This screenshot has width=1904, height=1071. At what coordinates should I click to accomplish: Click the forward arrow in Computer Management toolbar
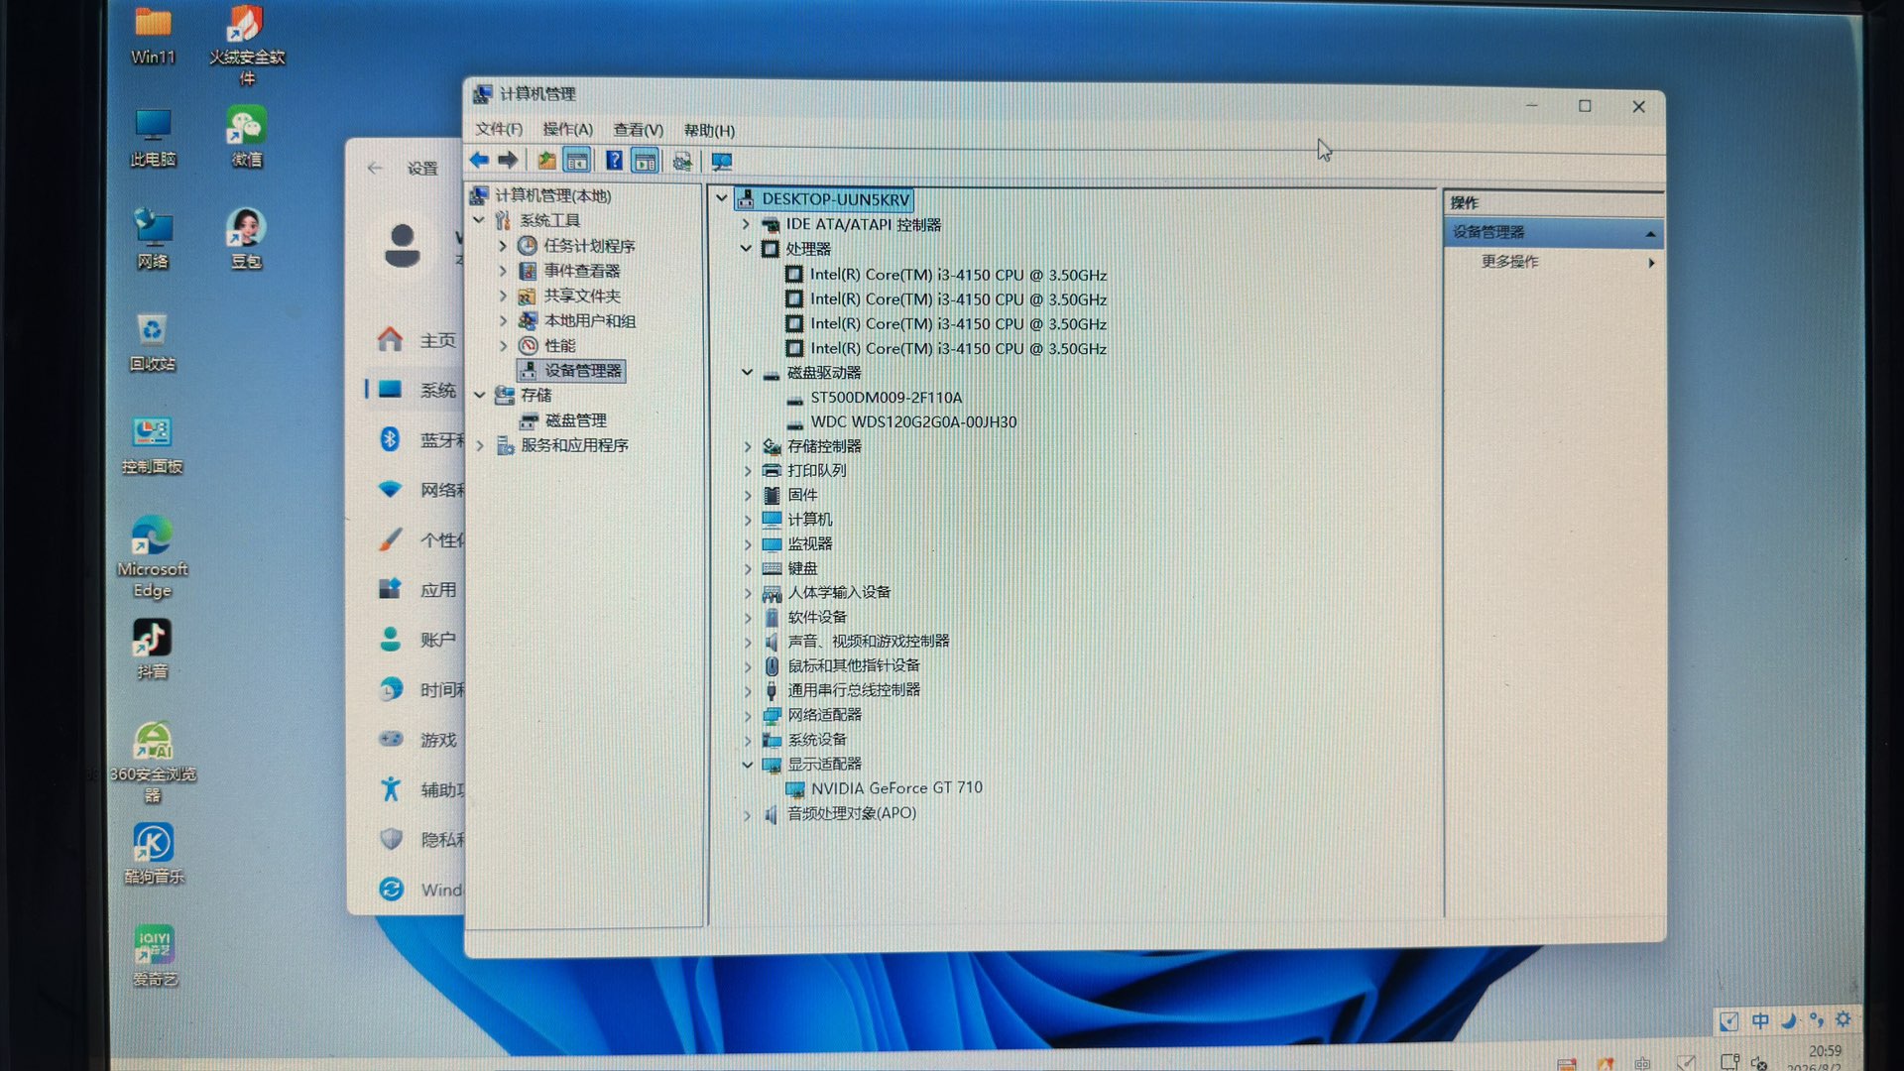(x=508, y=160)
